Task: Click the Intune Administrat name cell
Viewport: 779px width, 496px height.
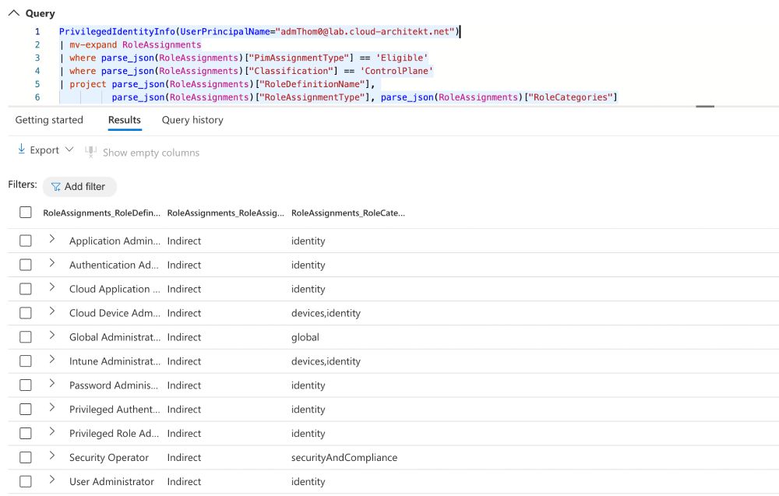Action: [x=115, y=361]
